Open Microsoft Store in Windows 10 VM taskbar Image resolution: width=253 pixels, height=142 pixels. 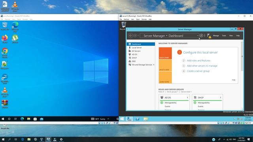coord(35,119)
